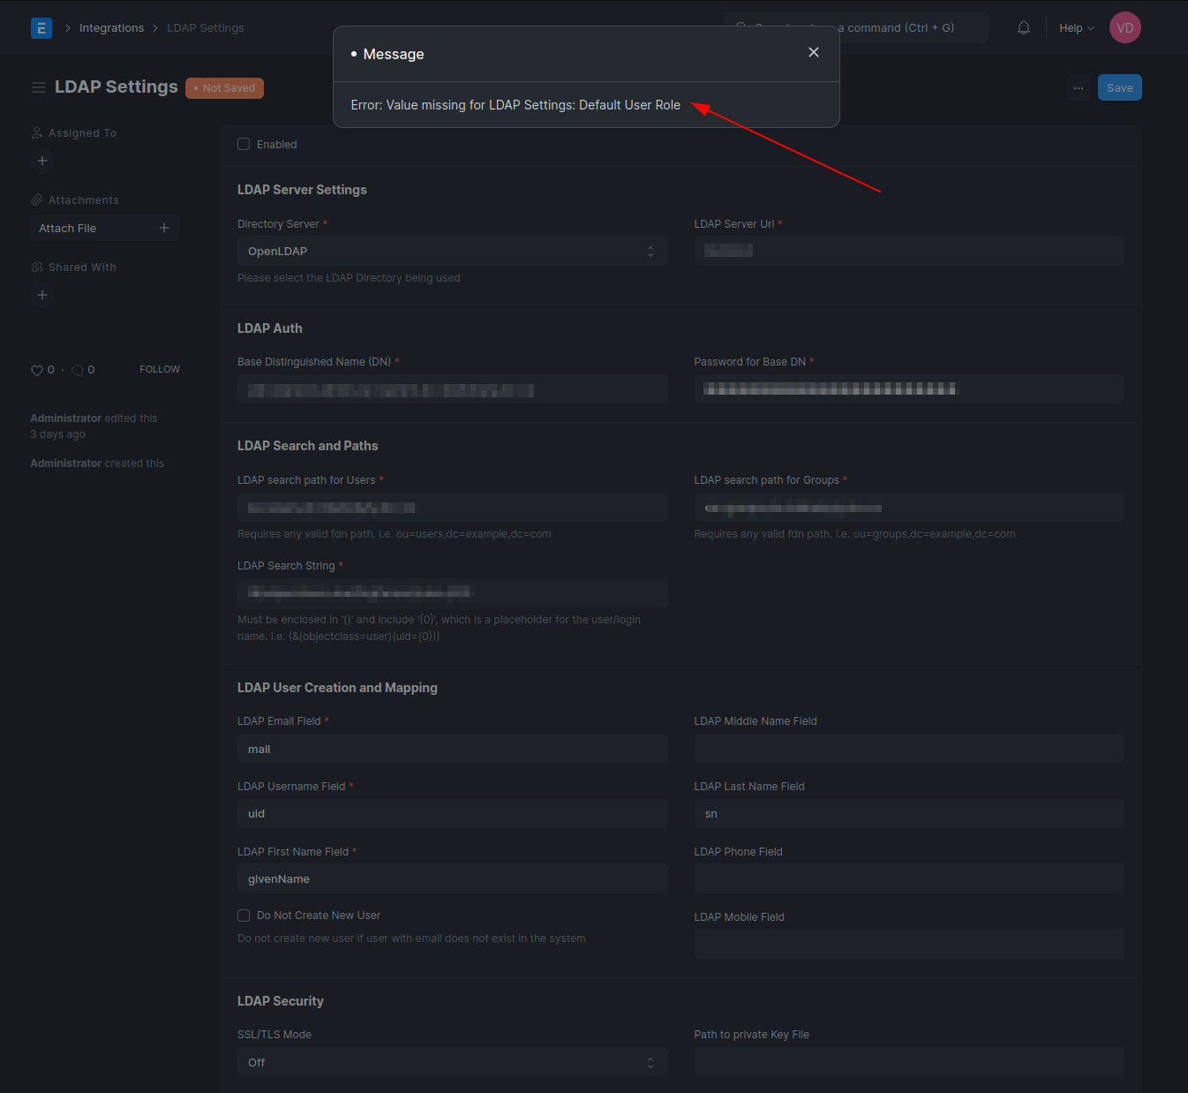Open the user menu from the VD avatar

click(1124, 27)
